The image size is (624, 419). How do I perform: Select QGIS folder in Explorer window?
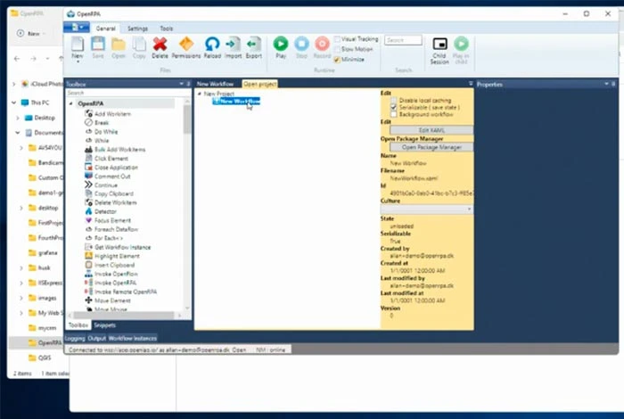click(x=40, y=357)
